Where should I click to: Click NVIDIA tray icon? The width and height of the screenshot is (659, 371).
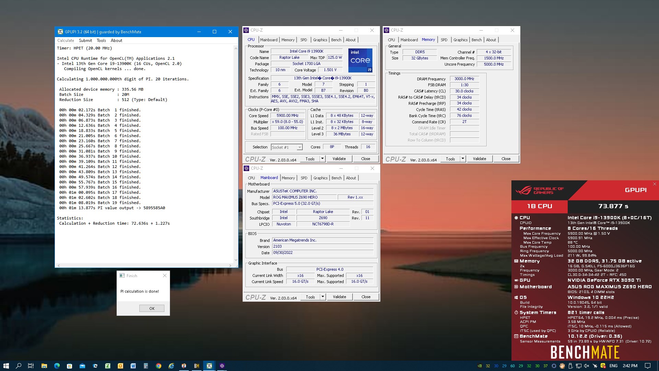click(479, 366)
